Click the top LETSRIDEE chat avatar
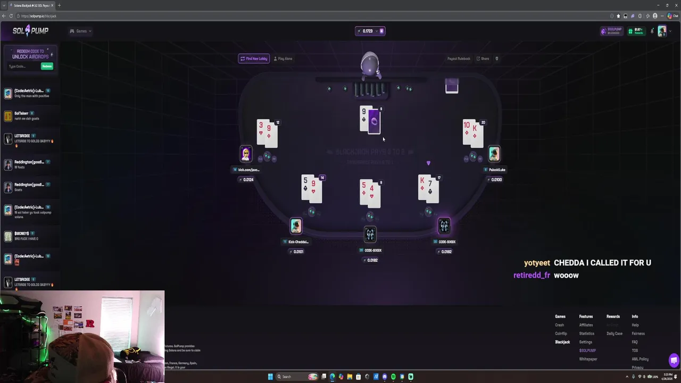The height and width of the screenshot is (383, 681). (7, 138)
